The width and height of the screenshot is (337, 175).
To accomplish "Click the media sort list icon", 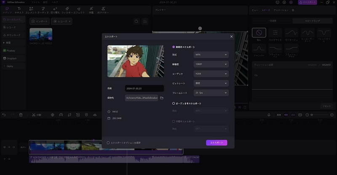I will click(144, 22).
